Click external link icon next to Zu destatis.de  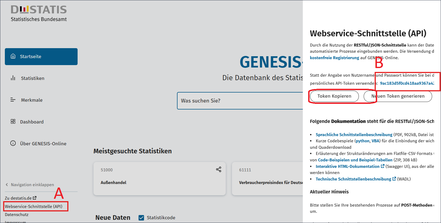pyautogui.click(x=35, y=198)
